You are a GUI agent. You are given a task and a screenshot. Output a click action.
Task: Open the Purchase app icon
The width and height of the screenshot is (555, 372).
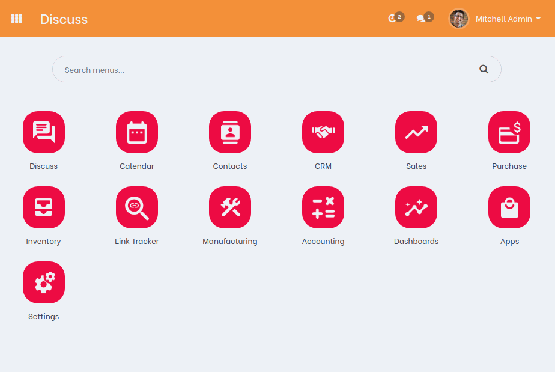509,132
